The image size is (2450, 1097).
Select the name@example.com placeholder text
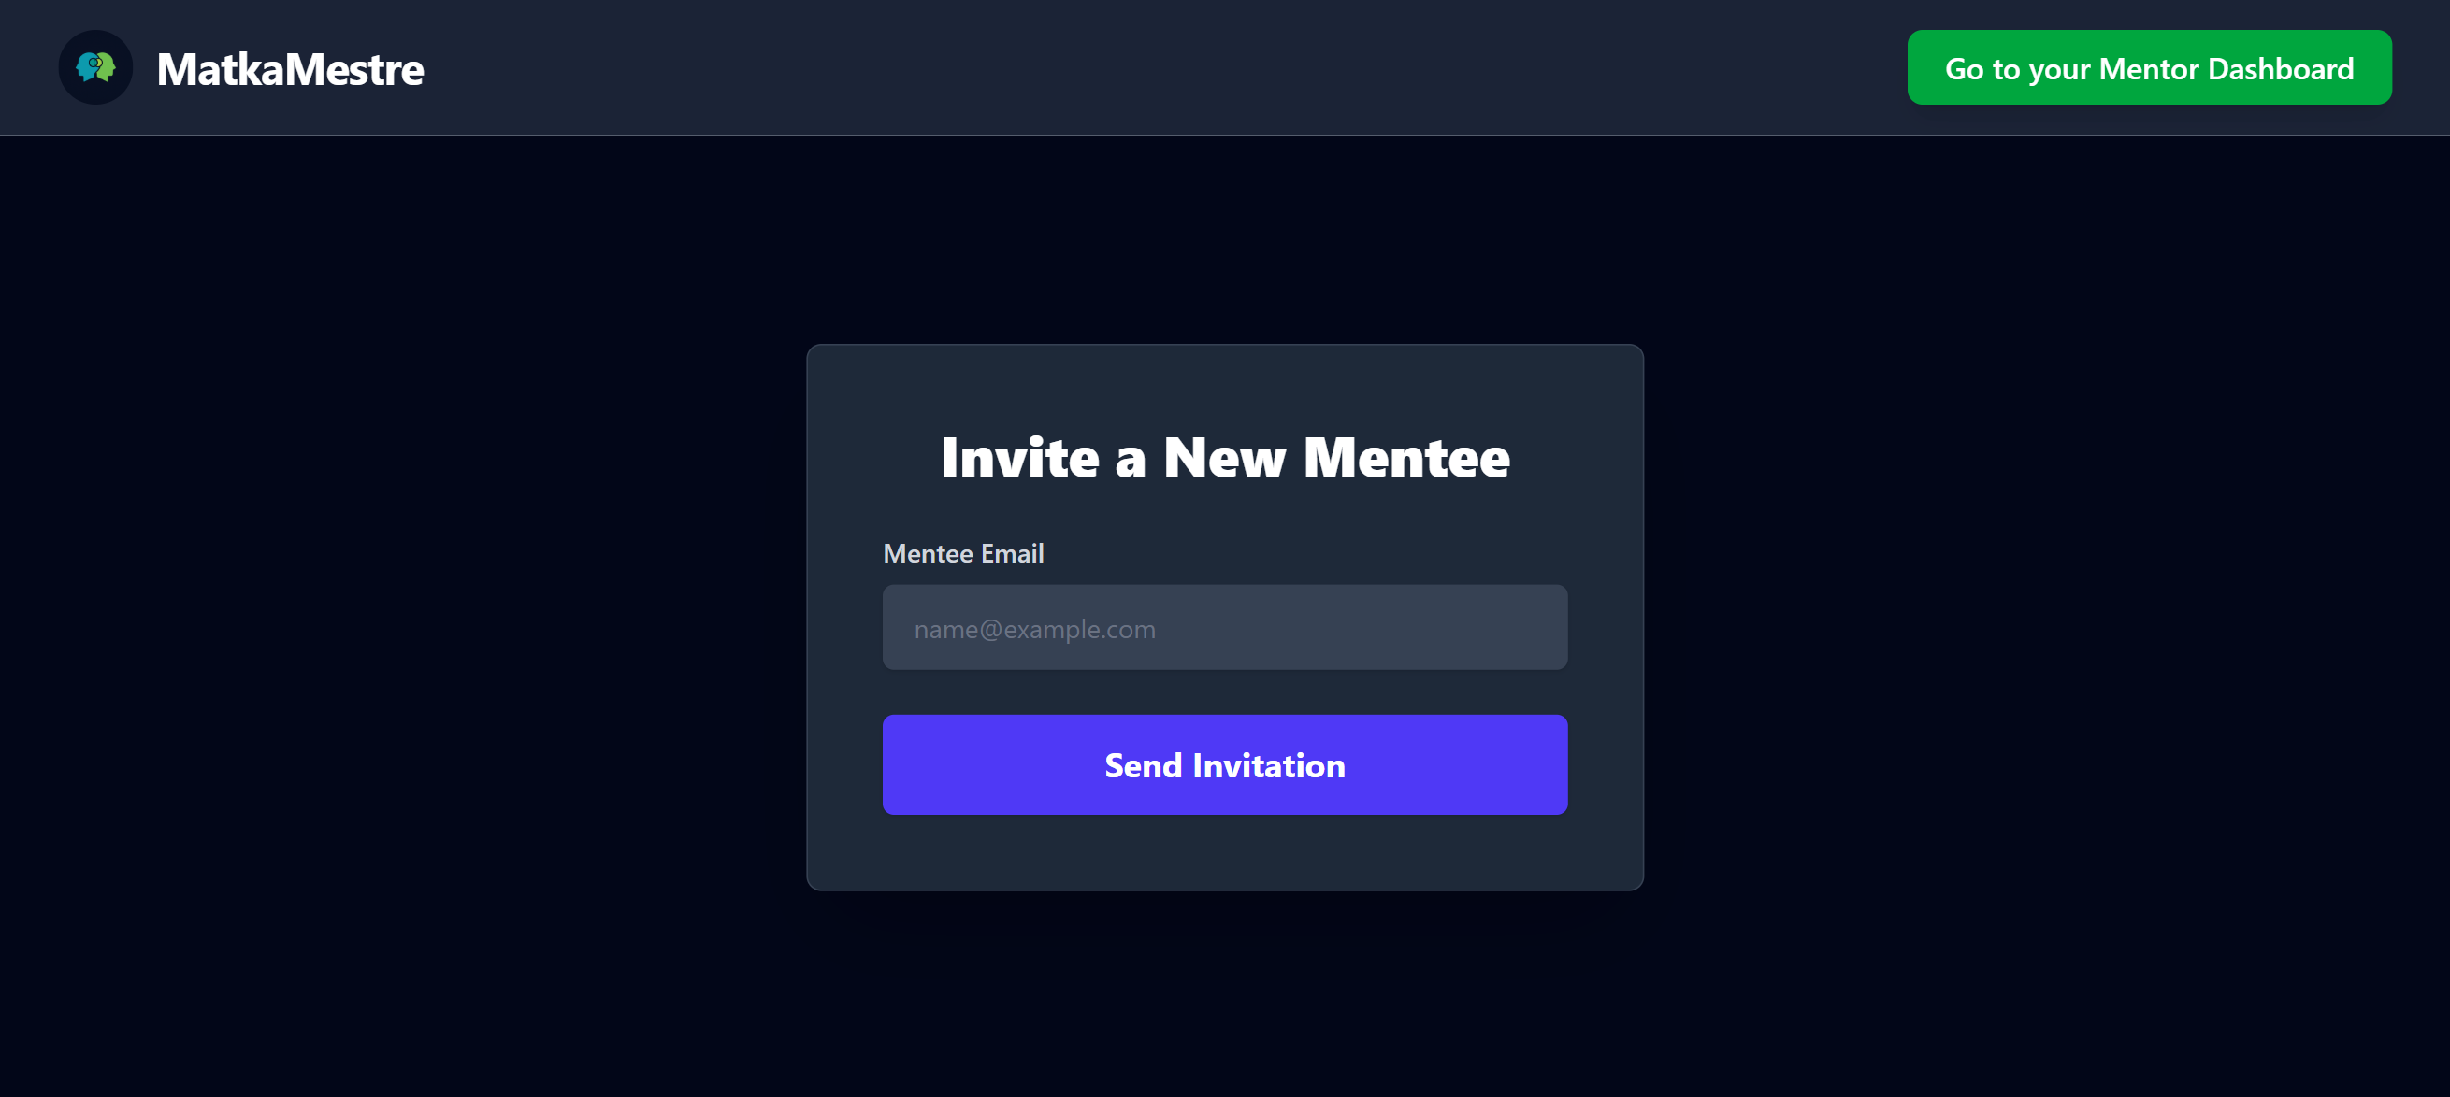click(x=1035, y=629)
